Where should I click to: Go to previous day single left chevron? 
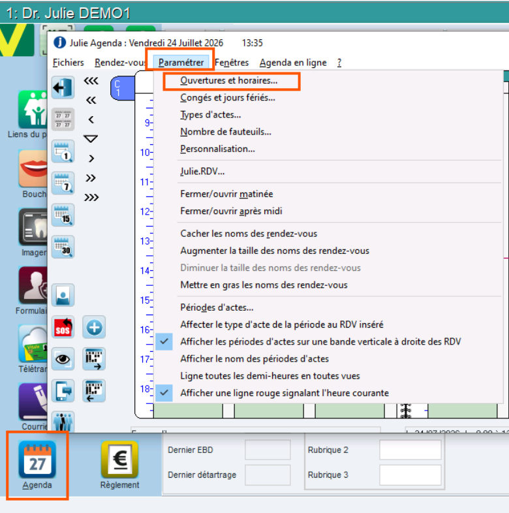pos(91,119)
